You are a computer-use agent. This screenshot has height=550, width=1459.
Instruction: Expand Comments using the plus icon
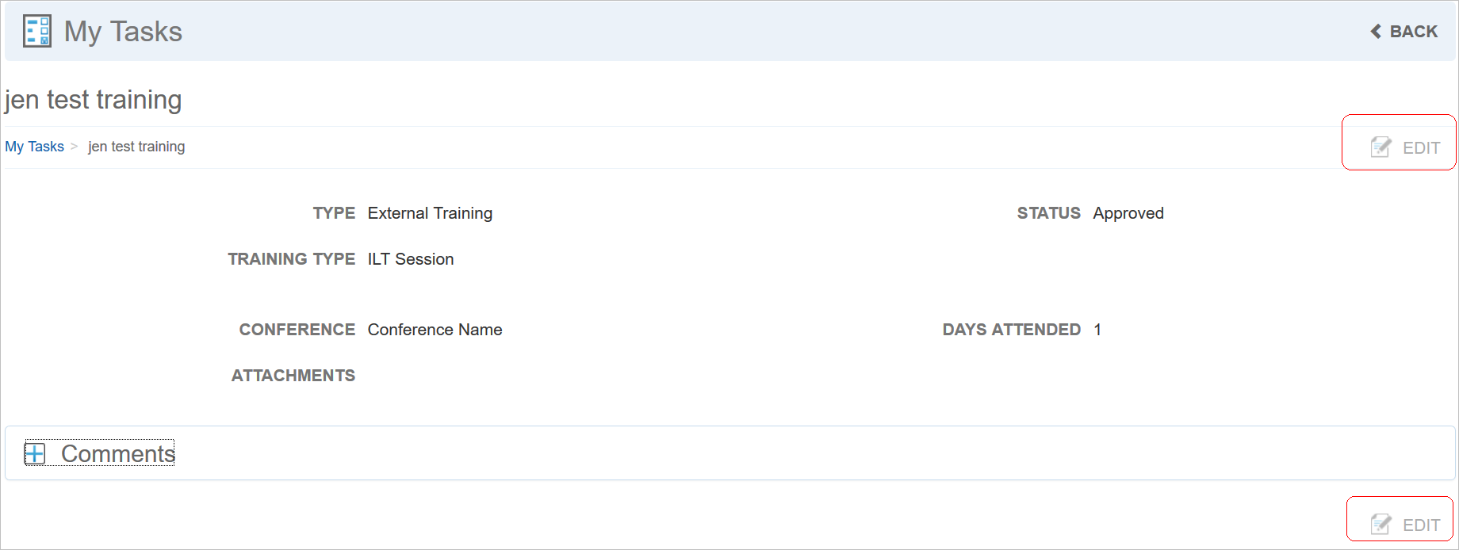click(35, 453)
